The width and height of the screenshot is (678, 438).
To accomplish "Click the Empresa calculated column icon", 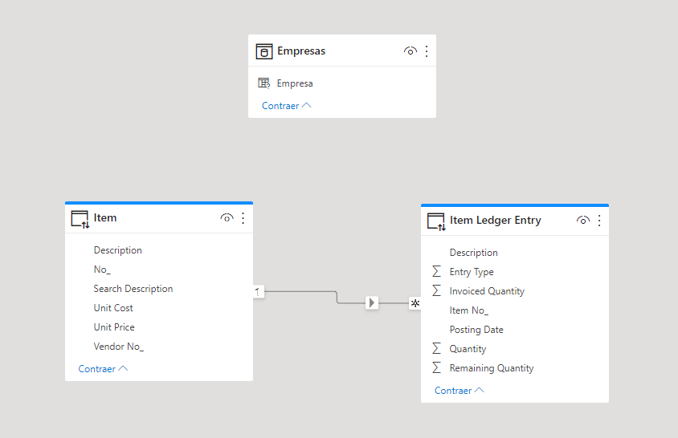I will coord(264,83).
